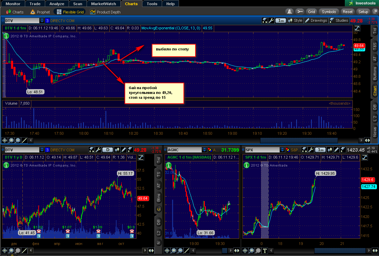Screen dimensions: 379x256
Task: Open the Flexible Grid subtab
Action: click(x=70, y=12)
